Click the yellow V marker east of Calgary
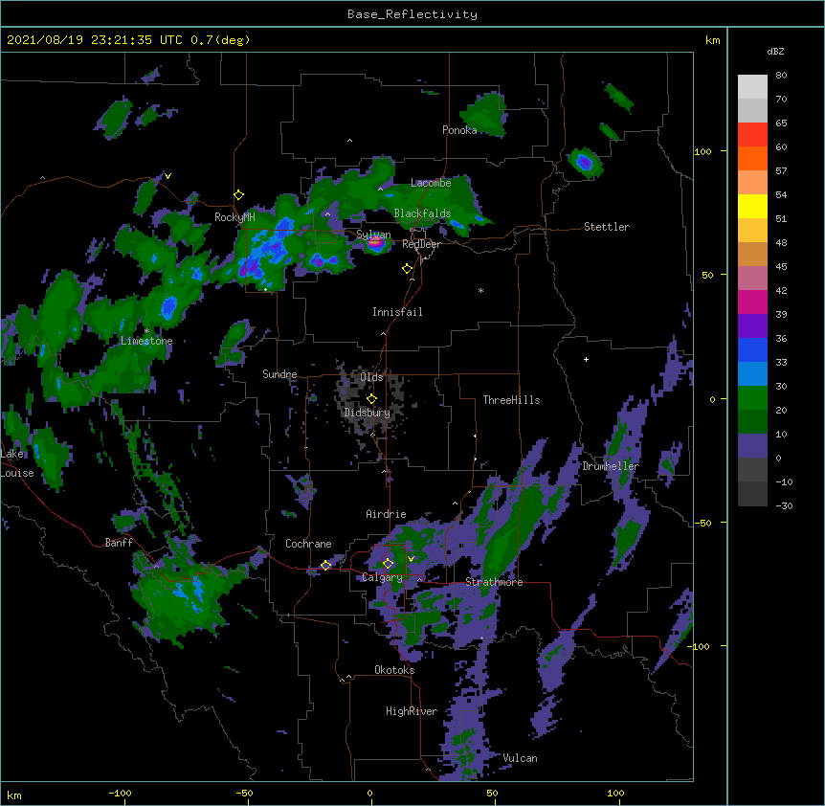The width and height of the screenshot is (825, 806). coord(411,559)
